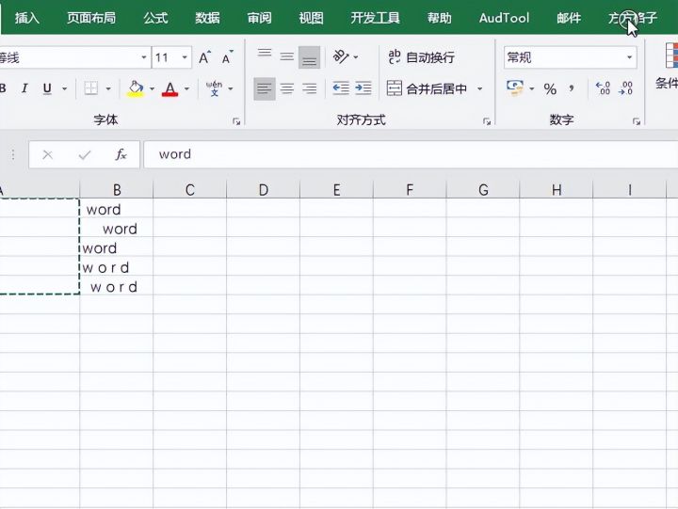Confirm the formula bar entry
The height and width of the screenshot is (509, 678).
85,154
